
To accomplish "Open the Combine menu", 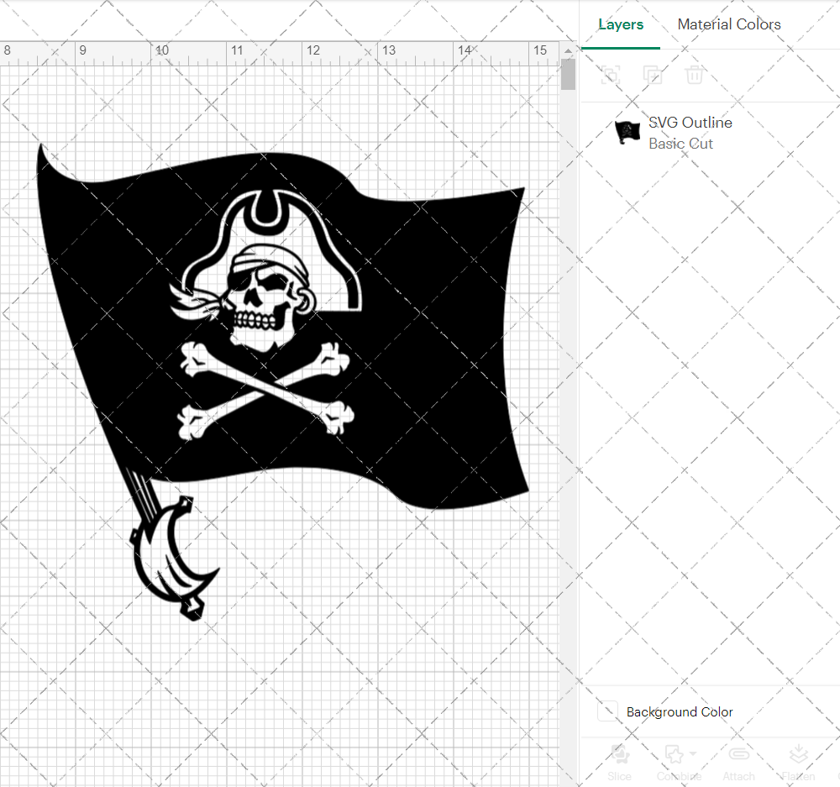I will [x=680, y=763].
